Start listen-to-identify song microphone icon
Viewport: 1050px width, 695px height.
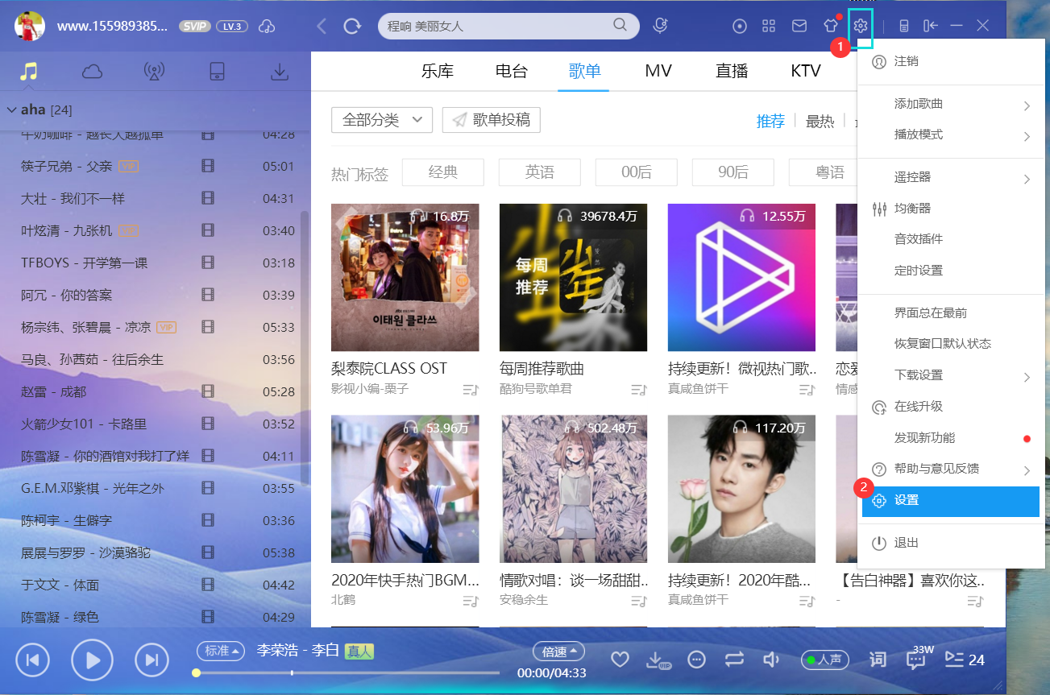tap(661, 26)
